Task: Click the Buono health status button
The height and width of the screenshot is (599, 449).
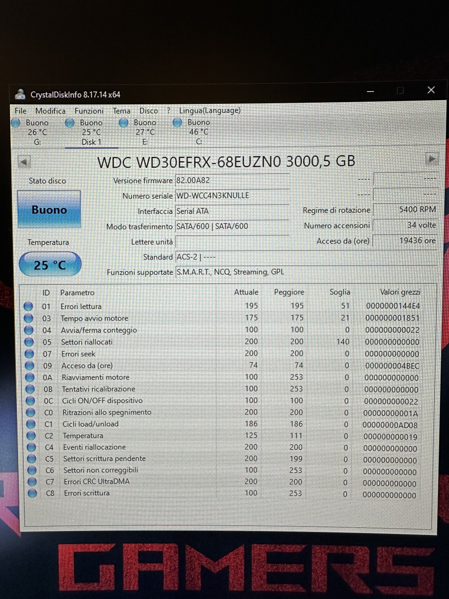Action: 49,209
